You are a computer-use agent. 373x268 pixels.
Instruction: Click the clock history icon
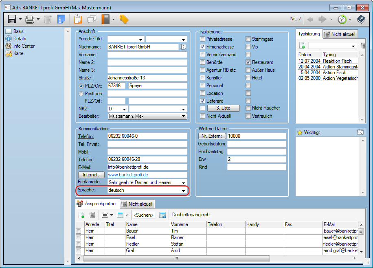pos(342,19)
